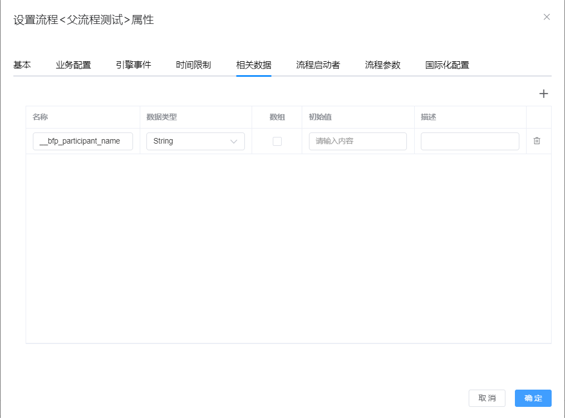Click the currently active 相关数据 tab
This screenshot has height=418, width=565.
tap(253, 65)
